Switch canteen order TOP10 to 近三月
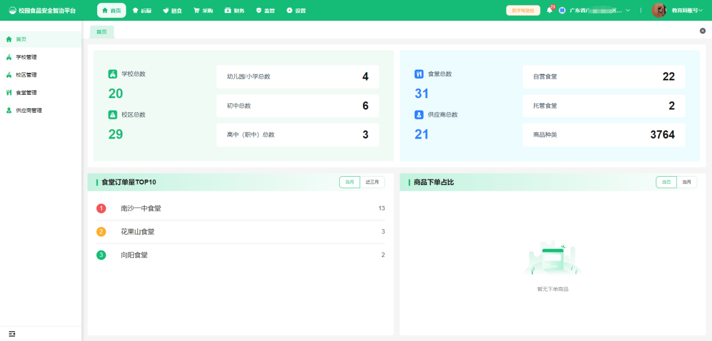The image size is (712, 341). point(372,182)
